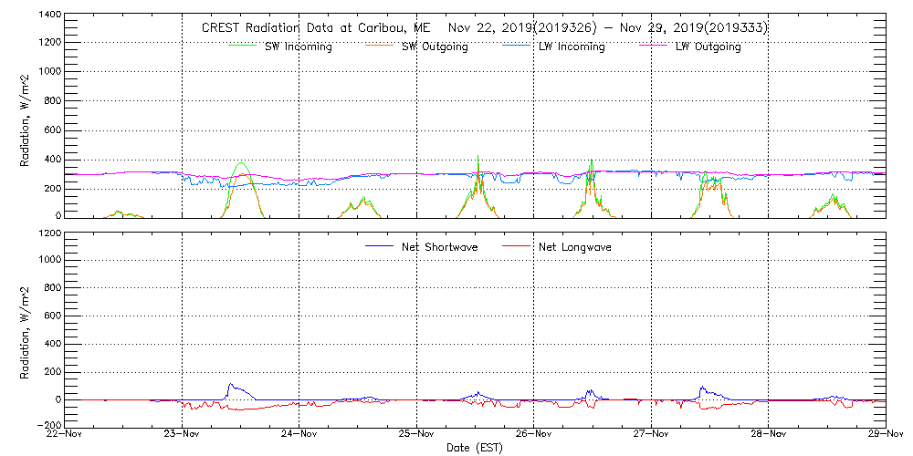Pick the 26-Nov date on the x-axis
The image size is (913, 456).
(x=533, y=434)
